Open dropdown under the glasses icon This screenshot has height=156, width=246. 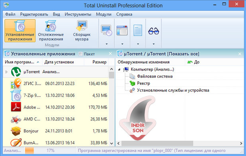tap(154, 44)
